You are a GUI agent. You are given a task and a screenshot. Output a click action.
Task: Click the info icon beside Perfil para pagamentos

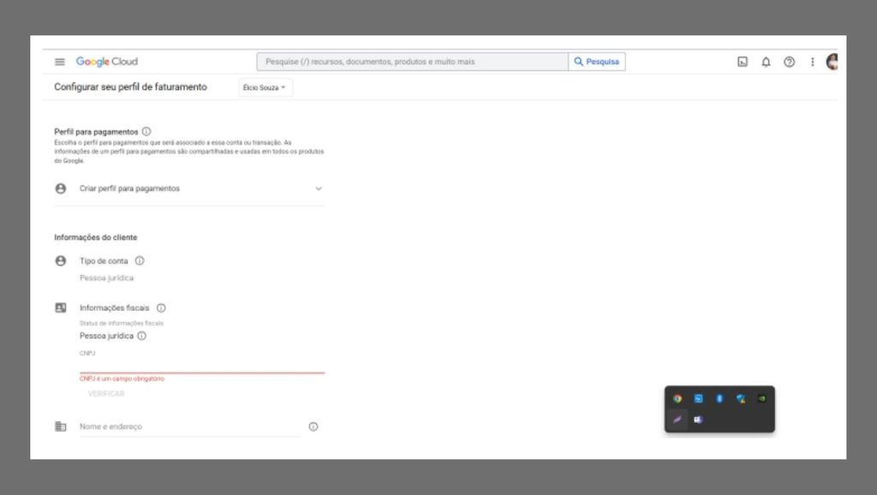(x=146, y=131)
